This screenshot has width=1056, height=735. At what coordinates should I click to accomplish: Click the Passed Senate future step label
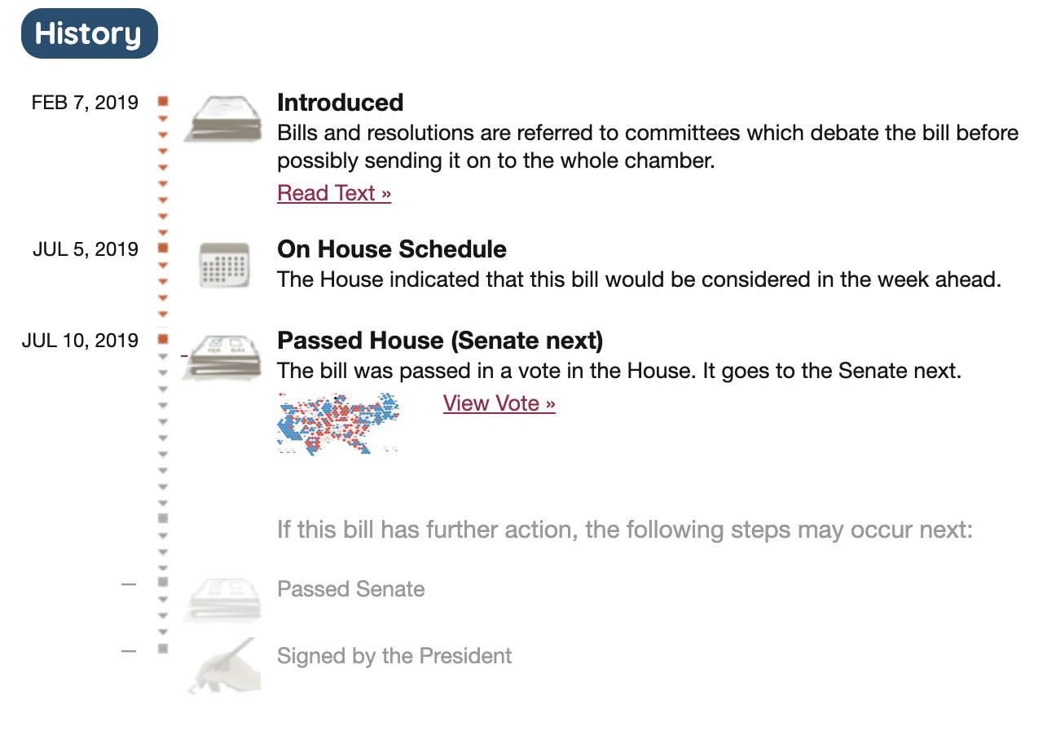coord(350,589)
